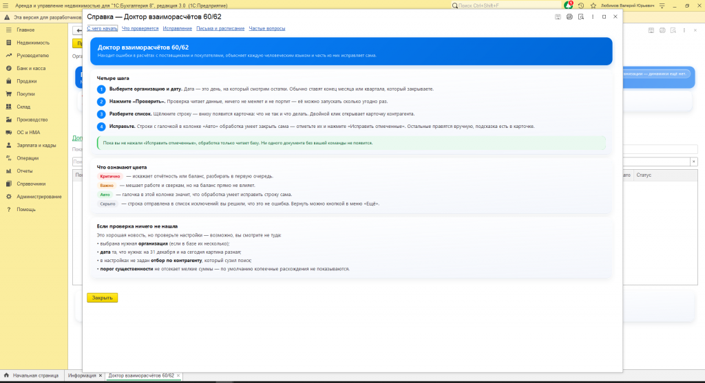Open 'Исправление' help link

click(177, 28)
